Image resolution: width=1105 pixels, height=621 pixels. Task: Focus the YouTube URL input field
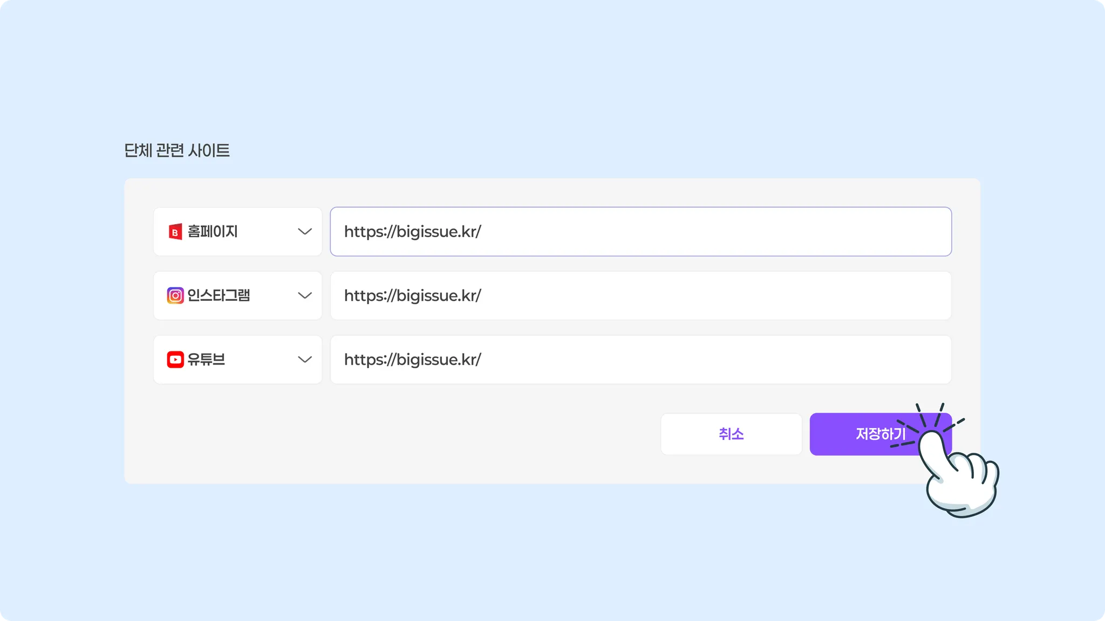pyautogui.click(x=701, y=360)
